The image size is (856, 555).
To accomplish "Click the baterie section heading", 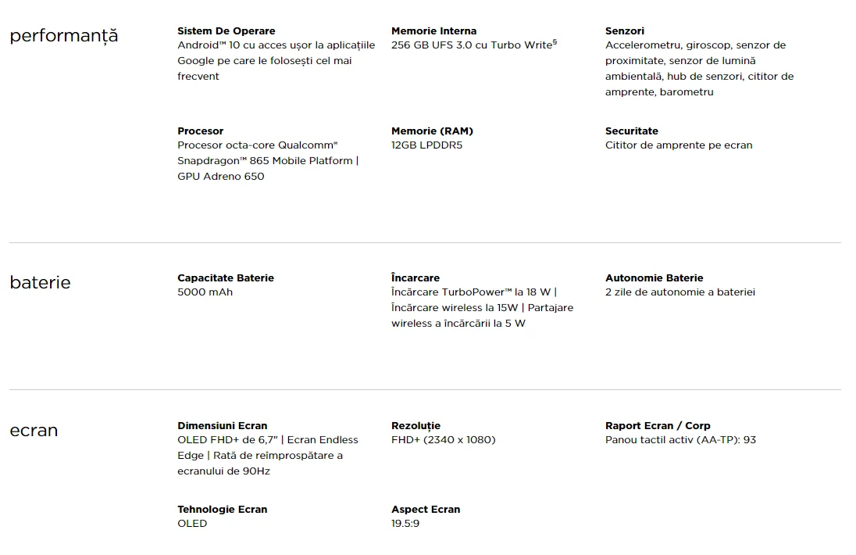I will pos(41,282).
